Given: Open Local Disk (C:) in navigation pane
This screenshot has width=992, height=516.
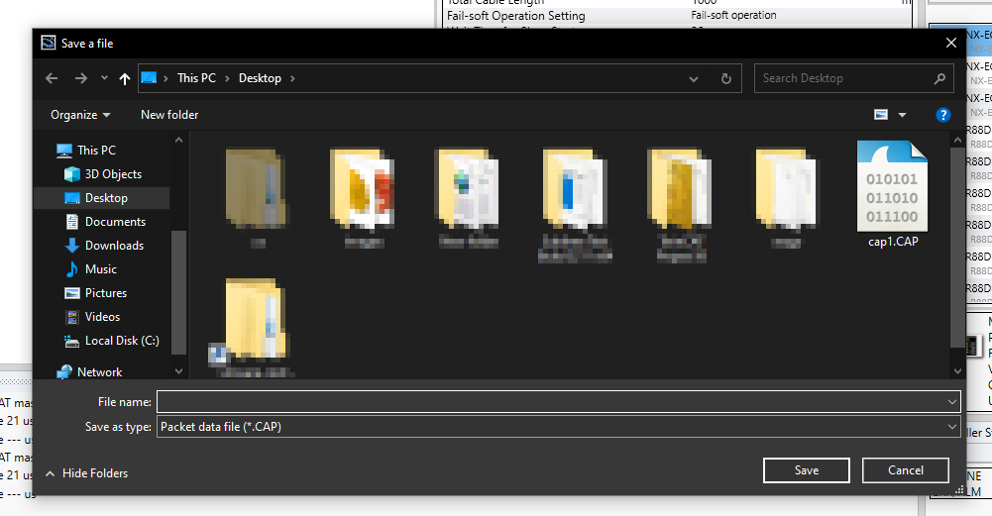Looking at the screenshot, I should tap(122, 341).
